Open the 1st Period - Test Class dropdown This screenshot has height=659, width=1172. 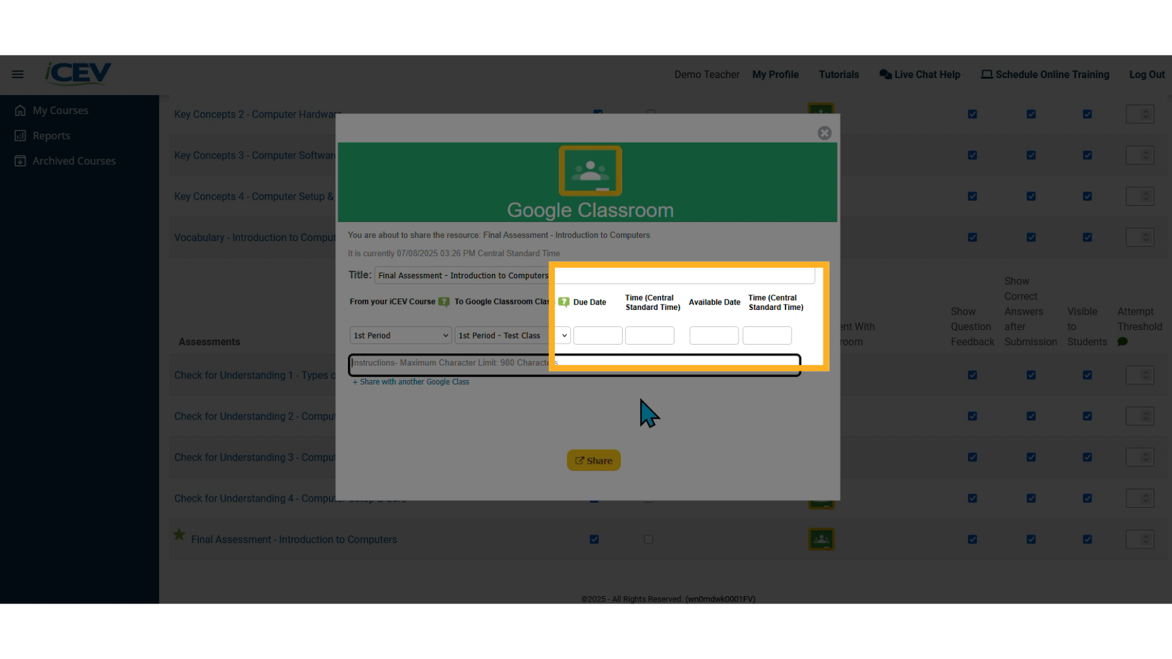click(513, 336)
